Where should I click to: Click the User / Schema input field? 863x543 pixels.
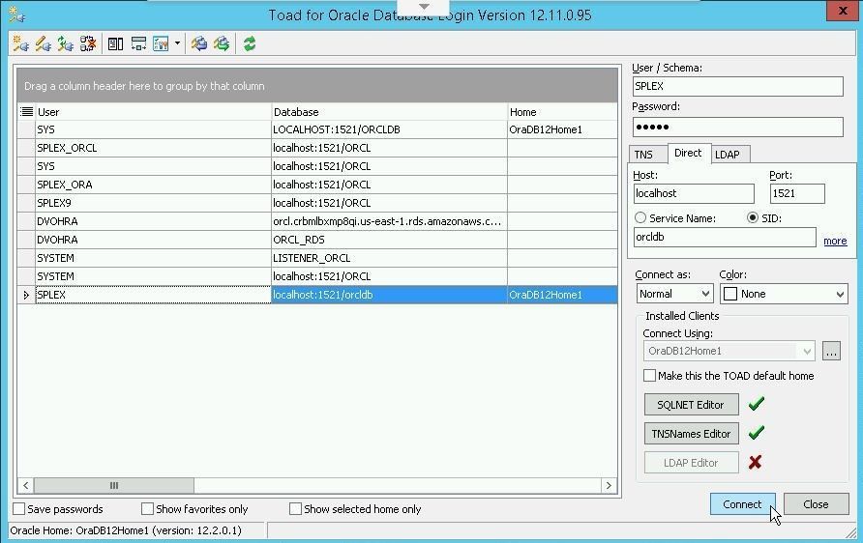click(737, 86)
